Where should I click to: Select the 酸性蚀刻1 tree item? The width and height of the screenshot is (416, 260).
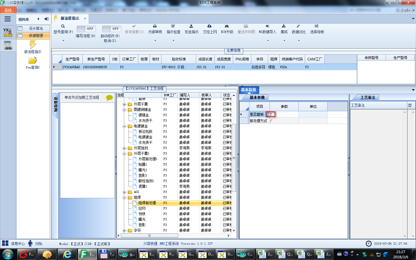pos(146,181)
